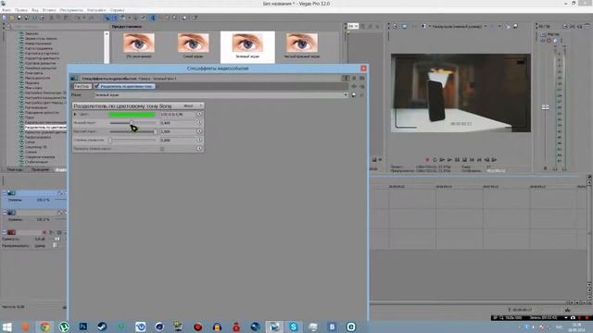Expand the color parameter triangle

[75, 115]
